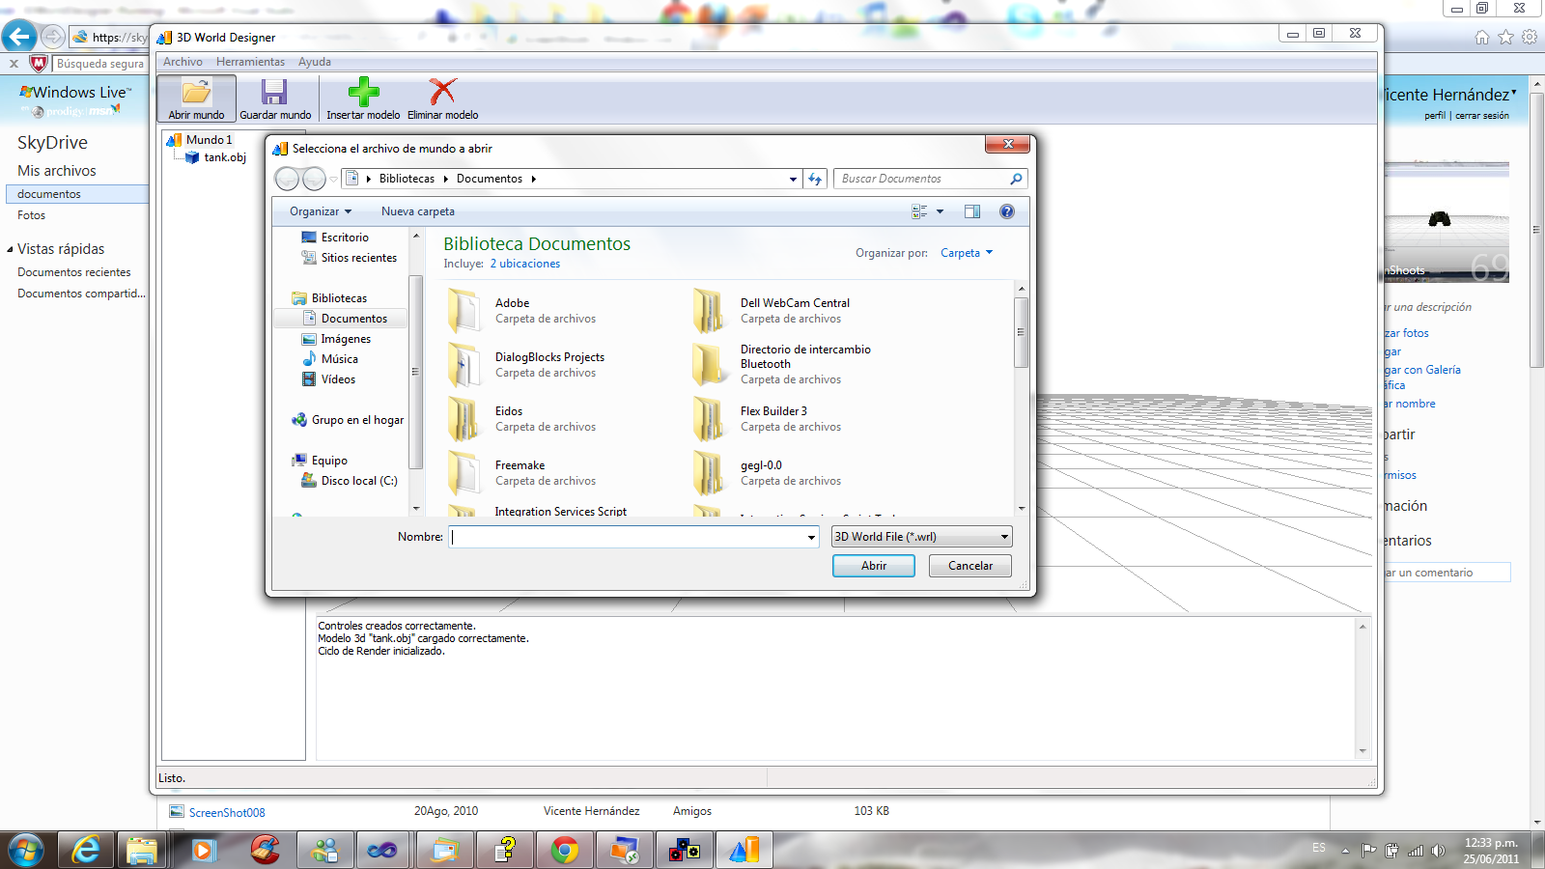Click the Buscar Documentos search box
Viewport: 1545px width, 869px height.
928,179
